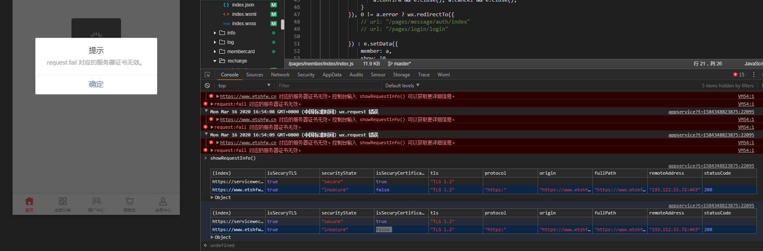
Task: Open the Audits tab
Action: pyautogui.click(x=356, y=75)
